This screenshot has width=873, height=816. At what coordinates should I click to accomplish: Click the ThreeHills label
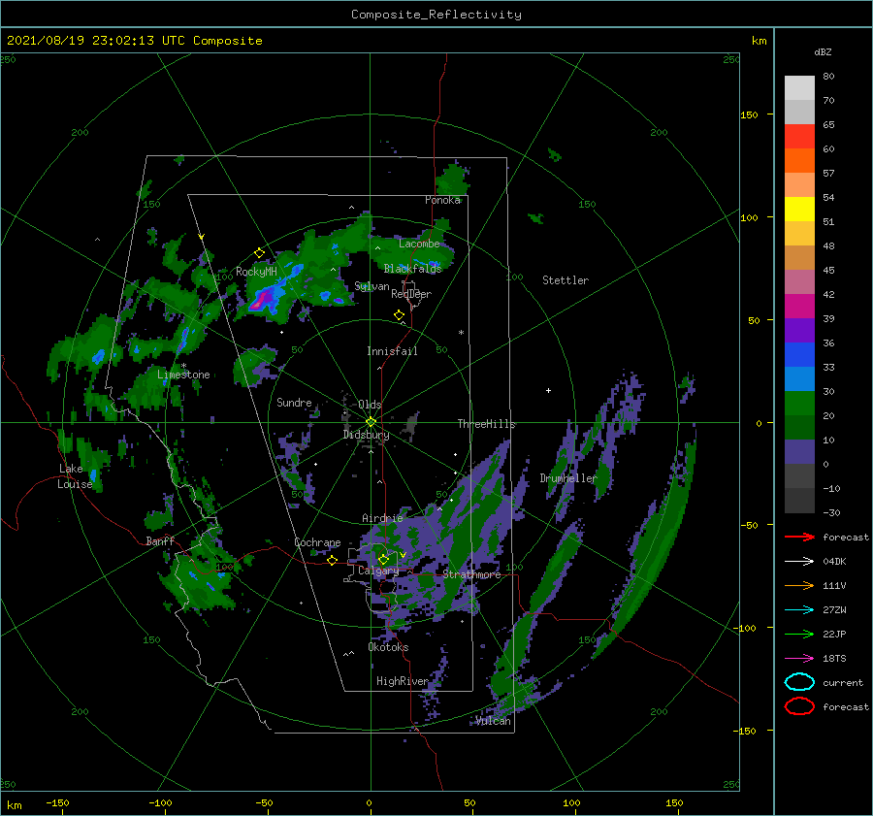click(x=486, y=424)
